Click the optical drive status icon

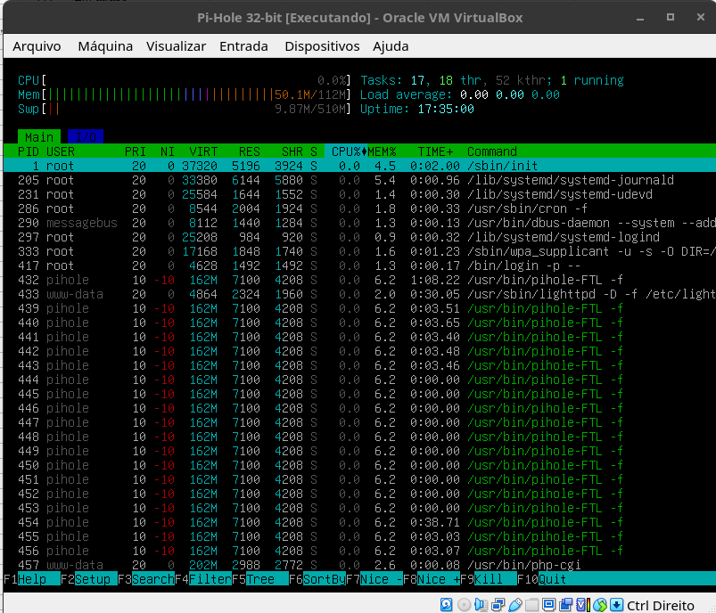click(464, 605)
